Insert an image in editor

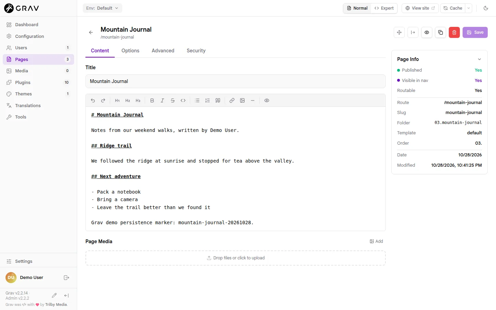[x=242, y=101]
